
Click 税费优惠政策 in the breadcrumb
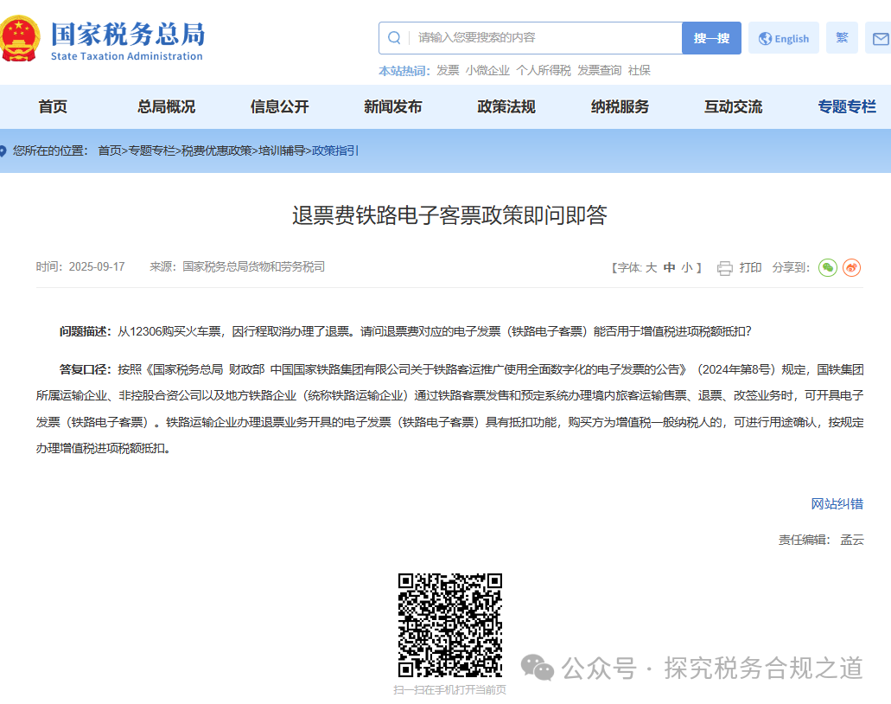pos(217,150)
